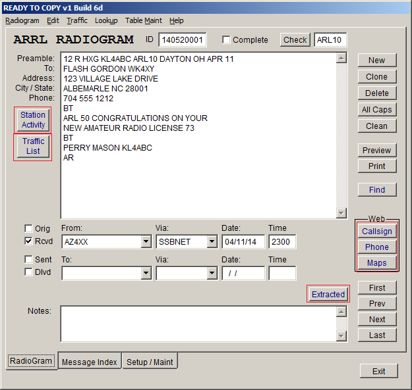Click the message scrollbar down arrow

coord(341,213)
